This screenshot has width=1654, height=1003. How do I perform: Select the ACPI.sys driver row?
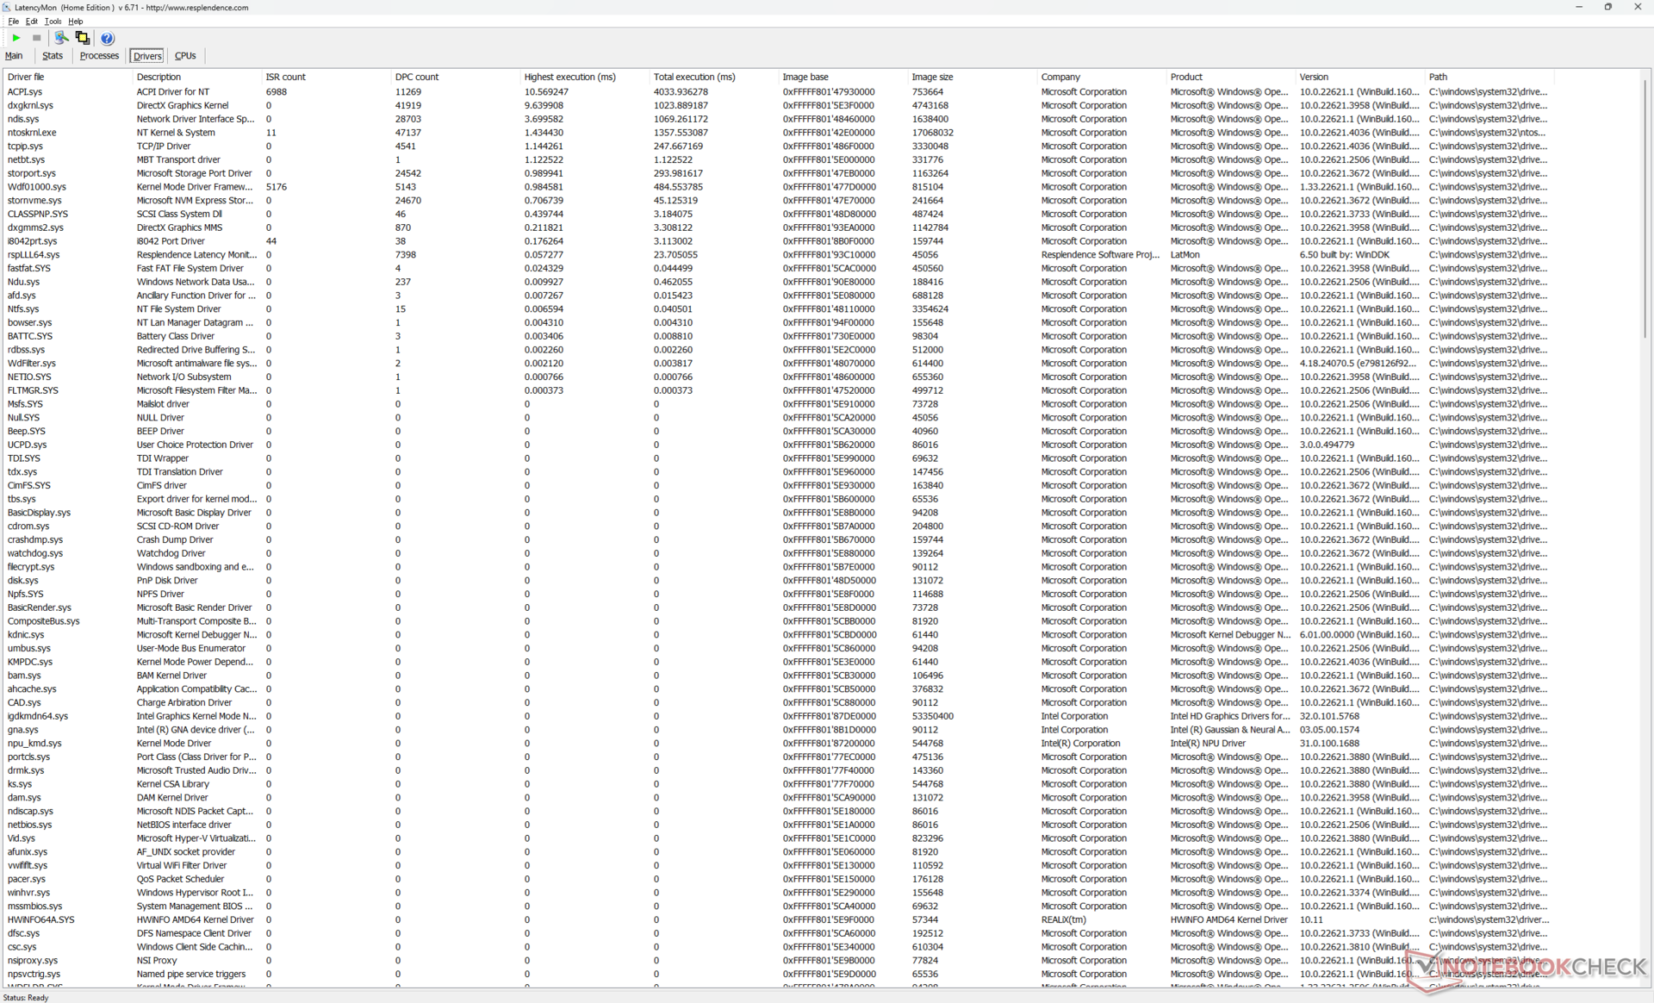(778, 91)
